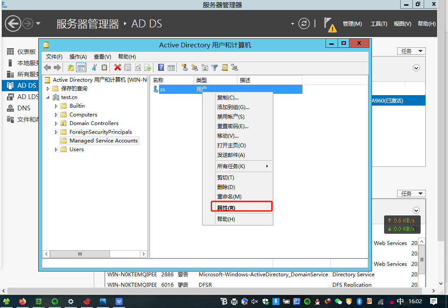
Task: Open the upper 任务 dropdown in Server Manager
Action: point(411,51)
